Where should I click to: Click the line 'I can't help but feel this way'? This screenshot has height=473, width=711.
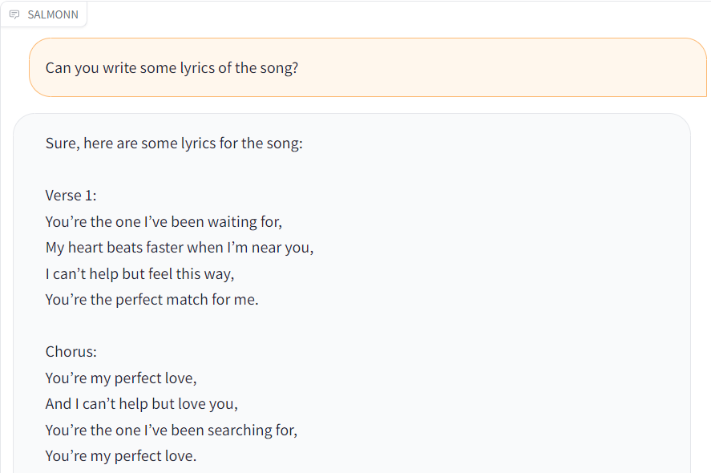(x=139, y=274)
